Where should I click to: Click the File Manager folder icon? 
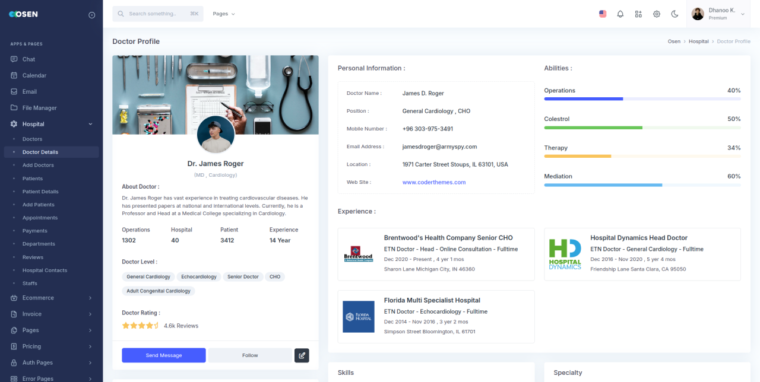tap(14, 108)
